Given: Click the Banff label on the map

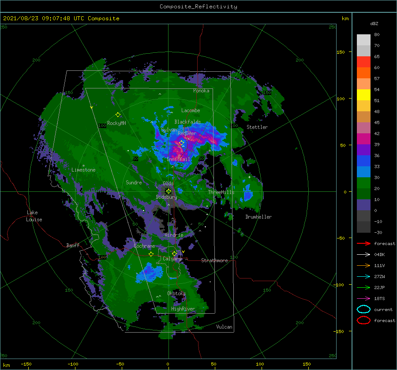Looking at the screenshot, I should click(73, 245).
